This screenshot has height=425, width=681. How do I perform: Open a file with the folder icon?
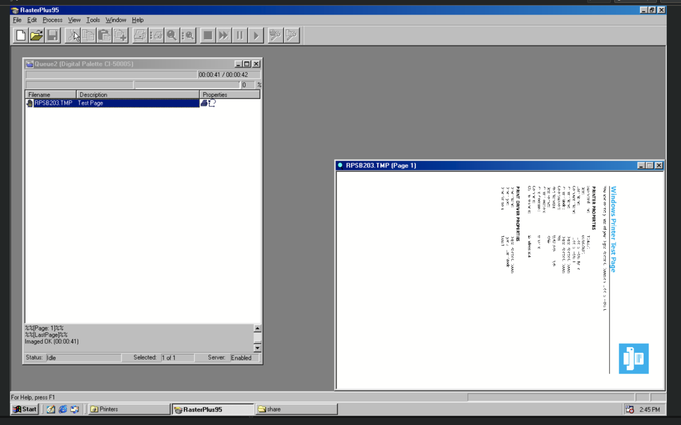[36, 36]
